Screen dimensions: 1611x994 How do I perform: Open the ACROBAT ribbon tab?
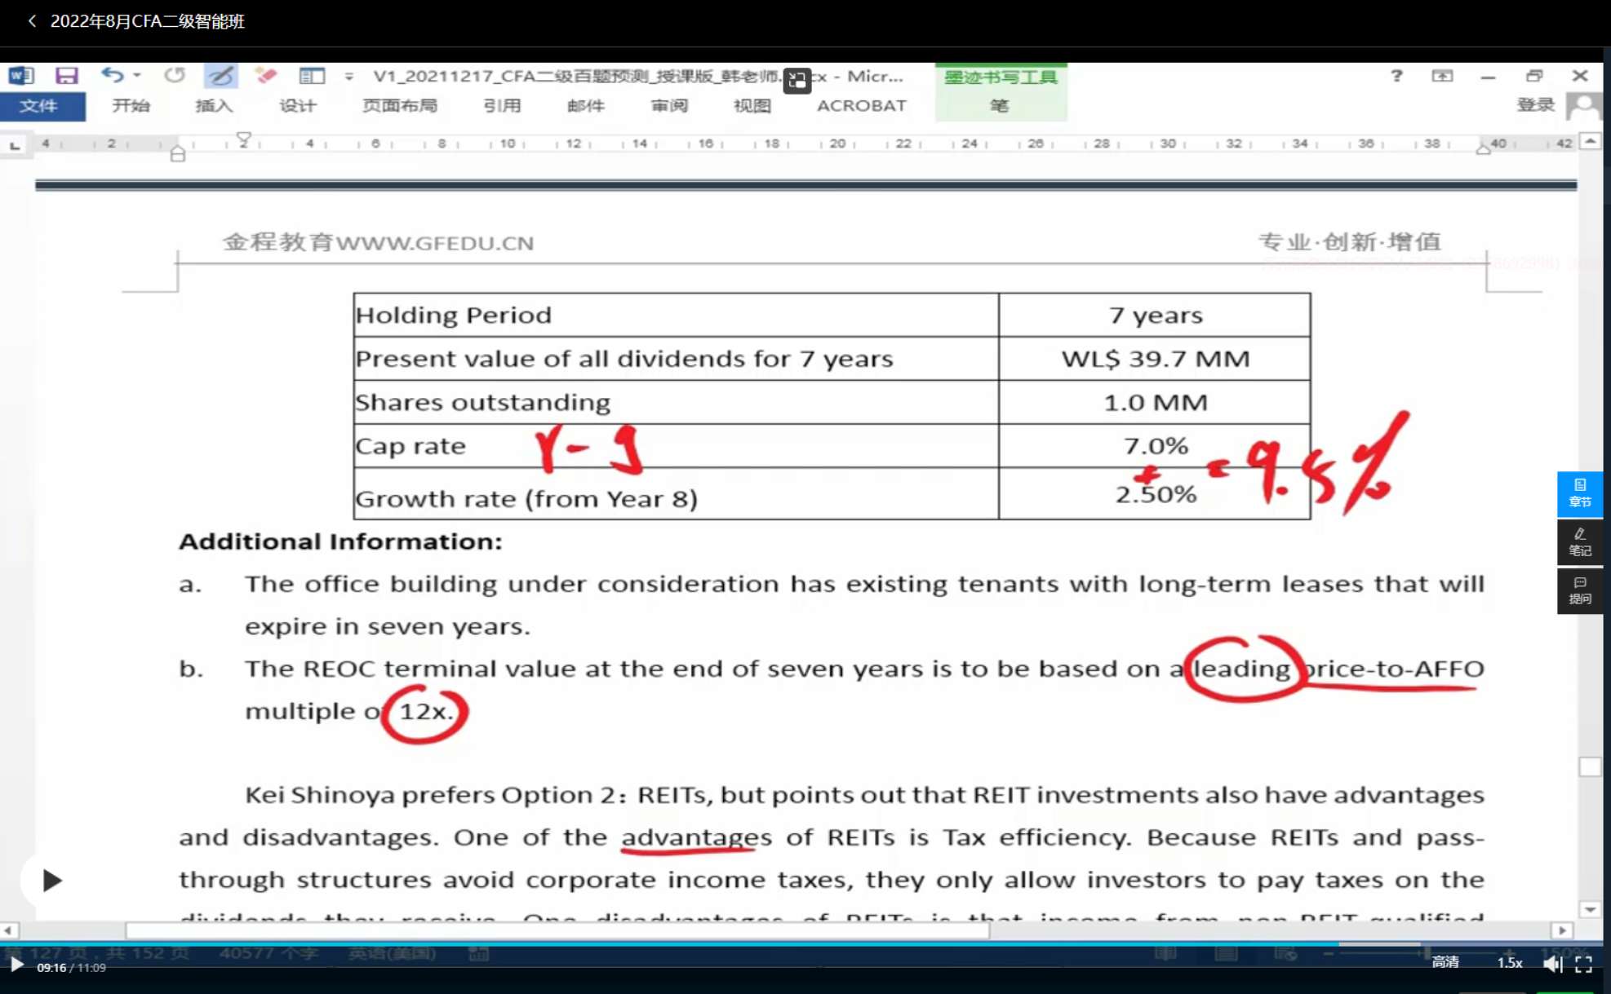coord(862,106)
